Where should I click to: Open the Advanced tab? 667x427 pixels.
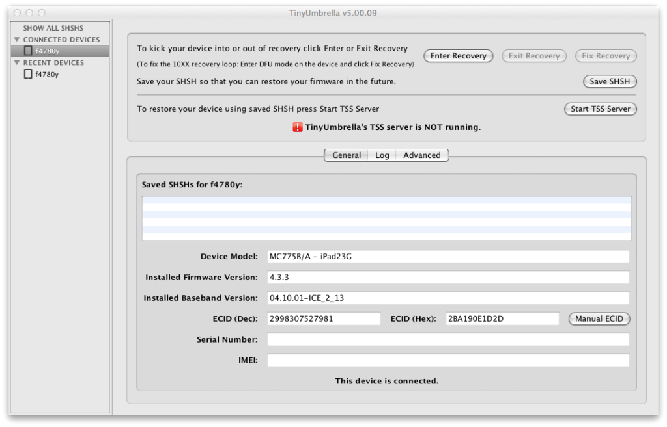click(x=422, y=155)
